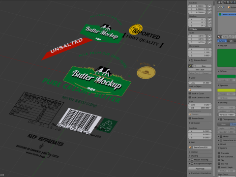Toggle the Background Images checkbox

click(x=192, y=163)
